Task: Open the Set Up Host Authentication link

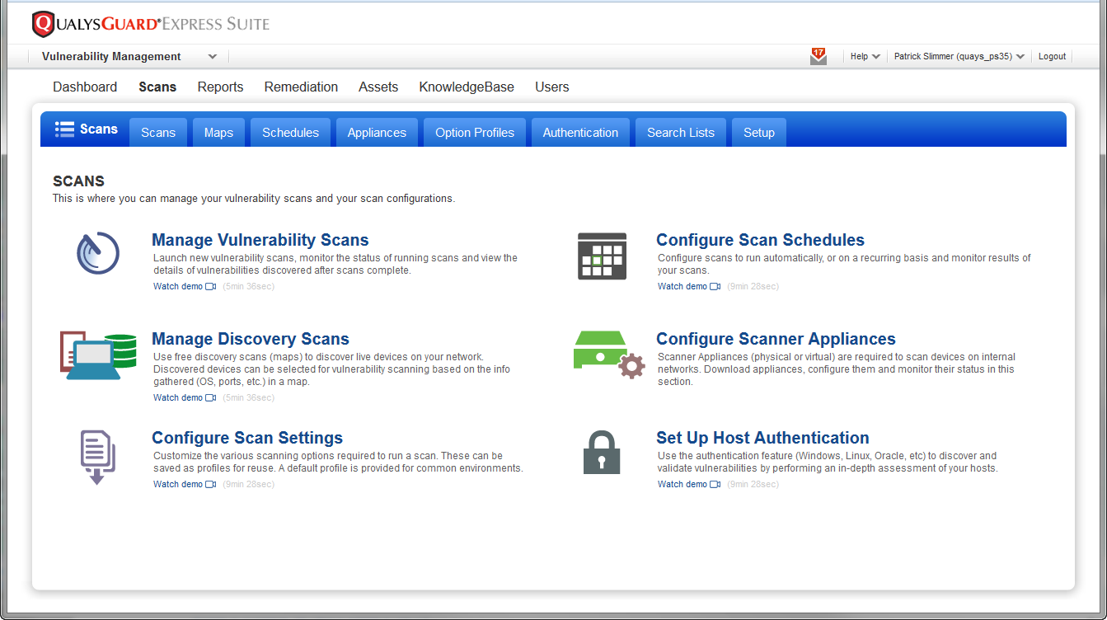Action: coord(762,438)
